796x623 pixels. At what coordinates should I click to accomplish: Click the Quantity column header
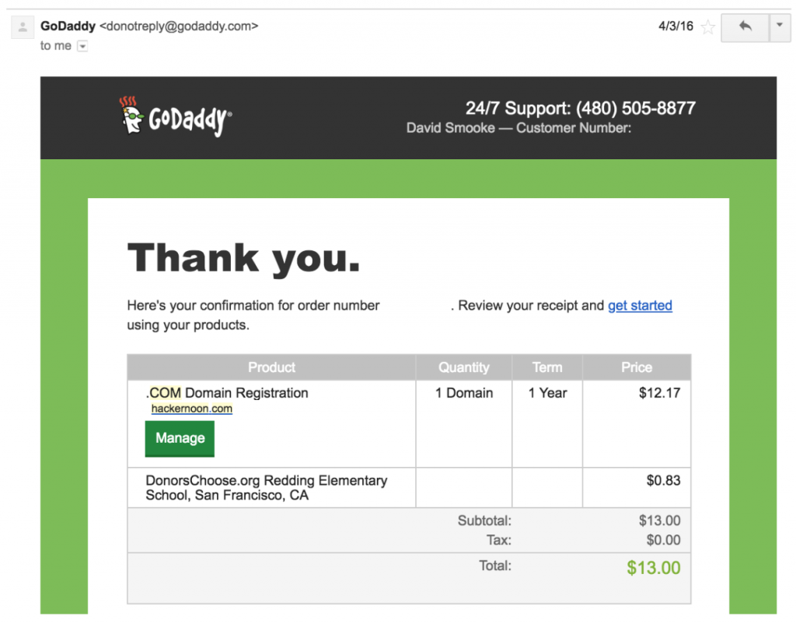pyautogui.click(x=464, y=367)
